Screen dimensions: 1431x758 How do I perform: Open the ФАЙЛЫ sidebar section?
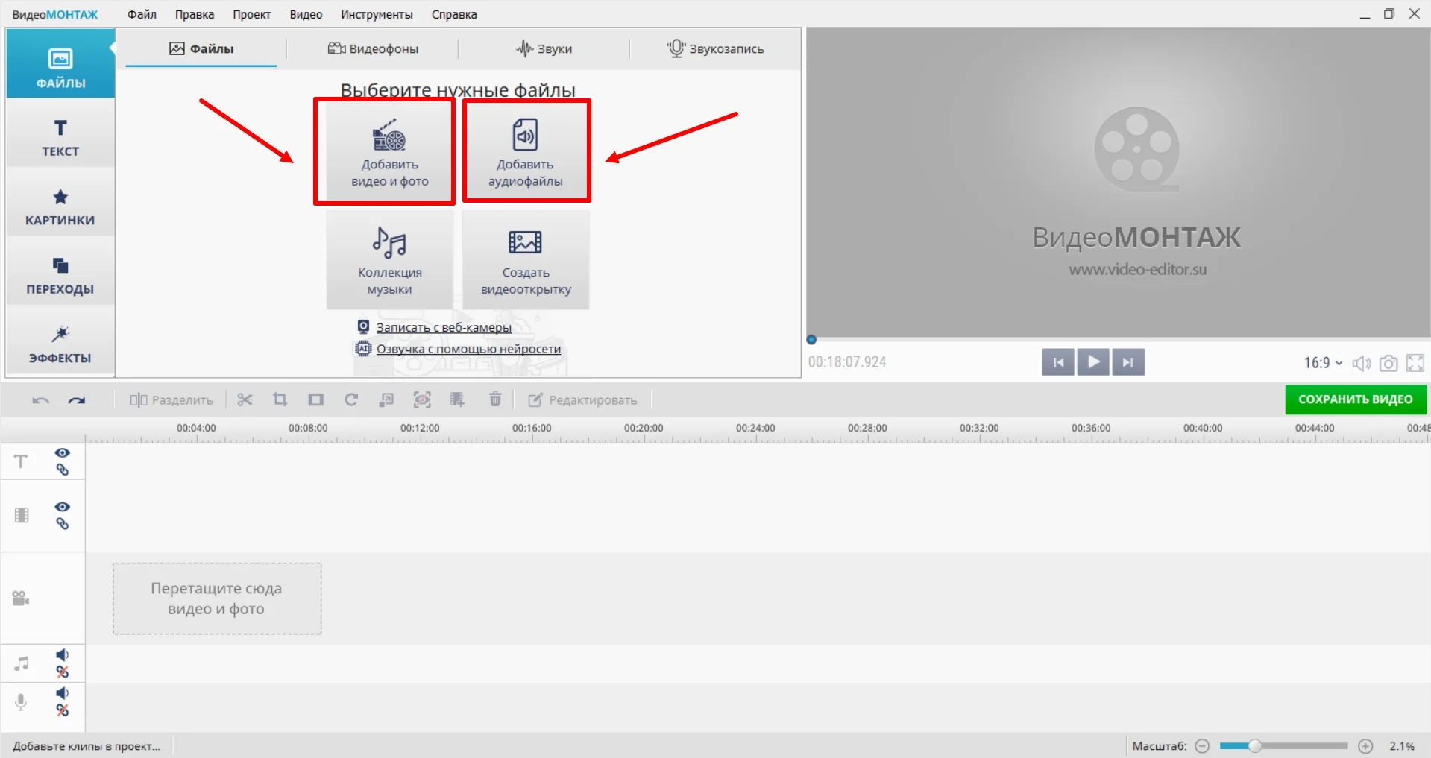coord(60,64)
